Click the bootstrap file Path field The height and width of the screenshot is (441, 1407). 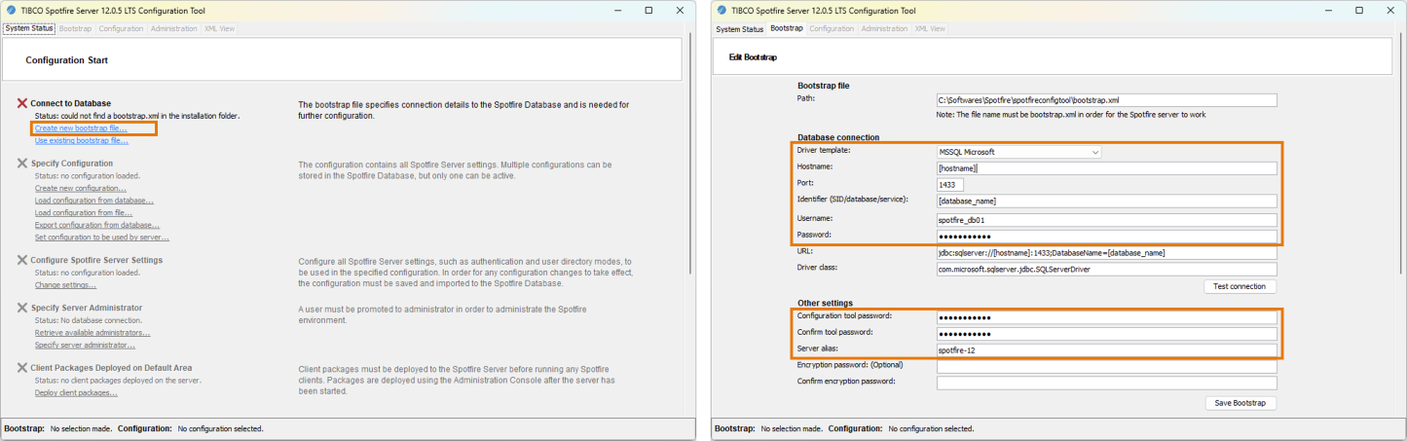[1106, 99]
